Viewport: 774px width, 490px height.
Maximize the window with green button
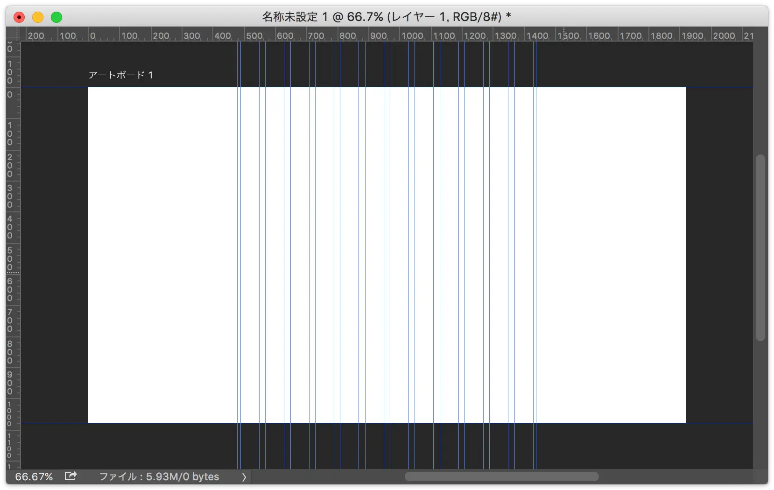[x=56, y=17]
